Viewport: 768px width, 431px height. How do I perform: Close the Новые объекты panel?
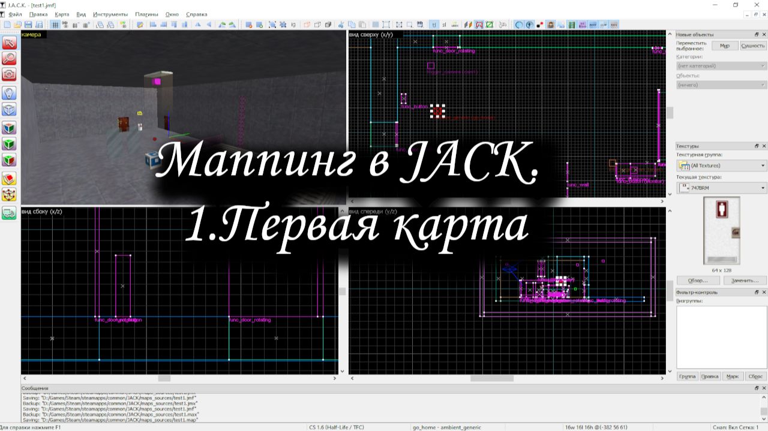click(x=764, y=35)
